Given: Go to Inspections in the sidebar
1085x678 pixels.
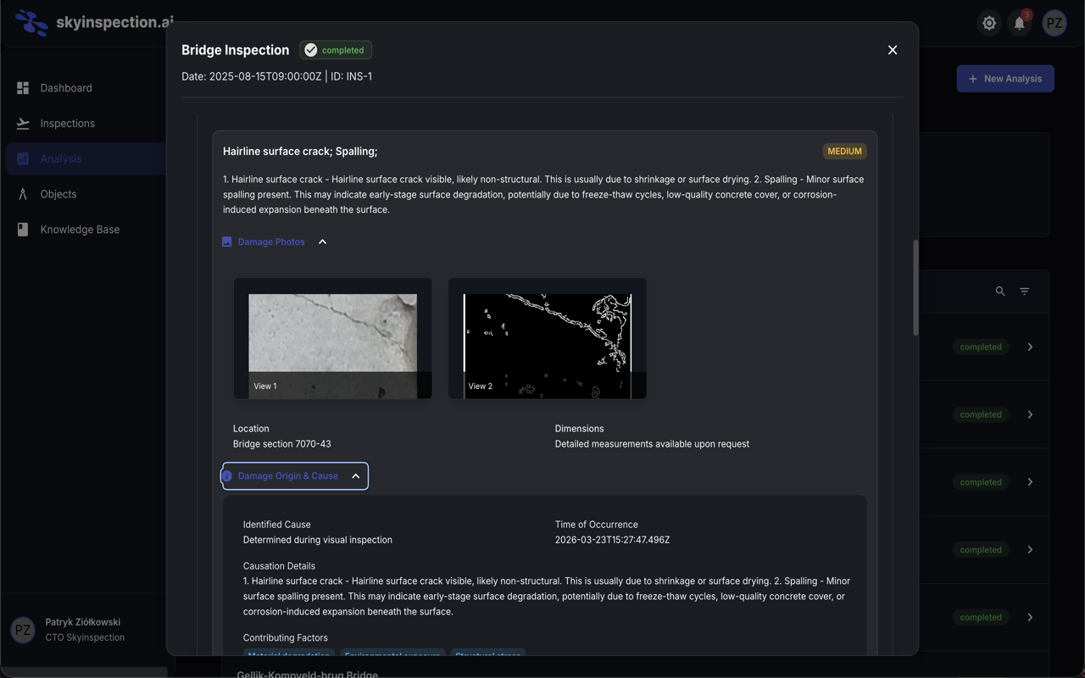Looking at the screenshot, I should pyautogui.click(x=67, y=124).
